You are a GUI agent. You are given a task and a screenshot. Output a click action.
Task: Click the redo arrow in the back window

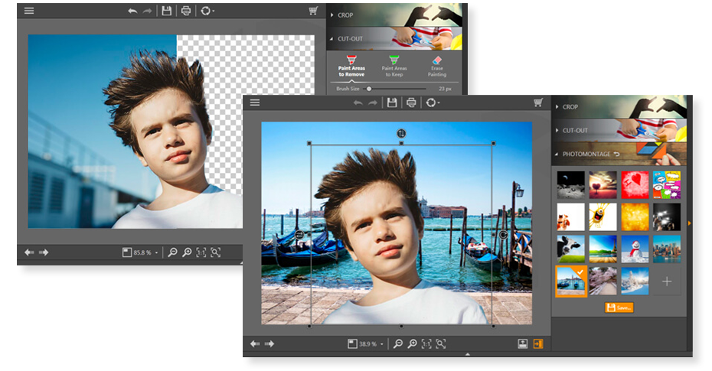(x=147, y=11)
